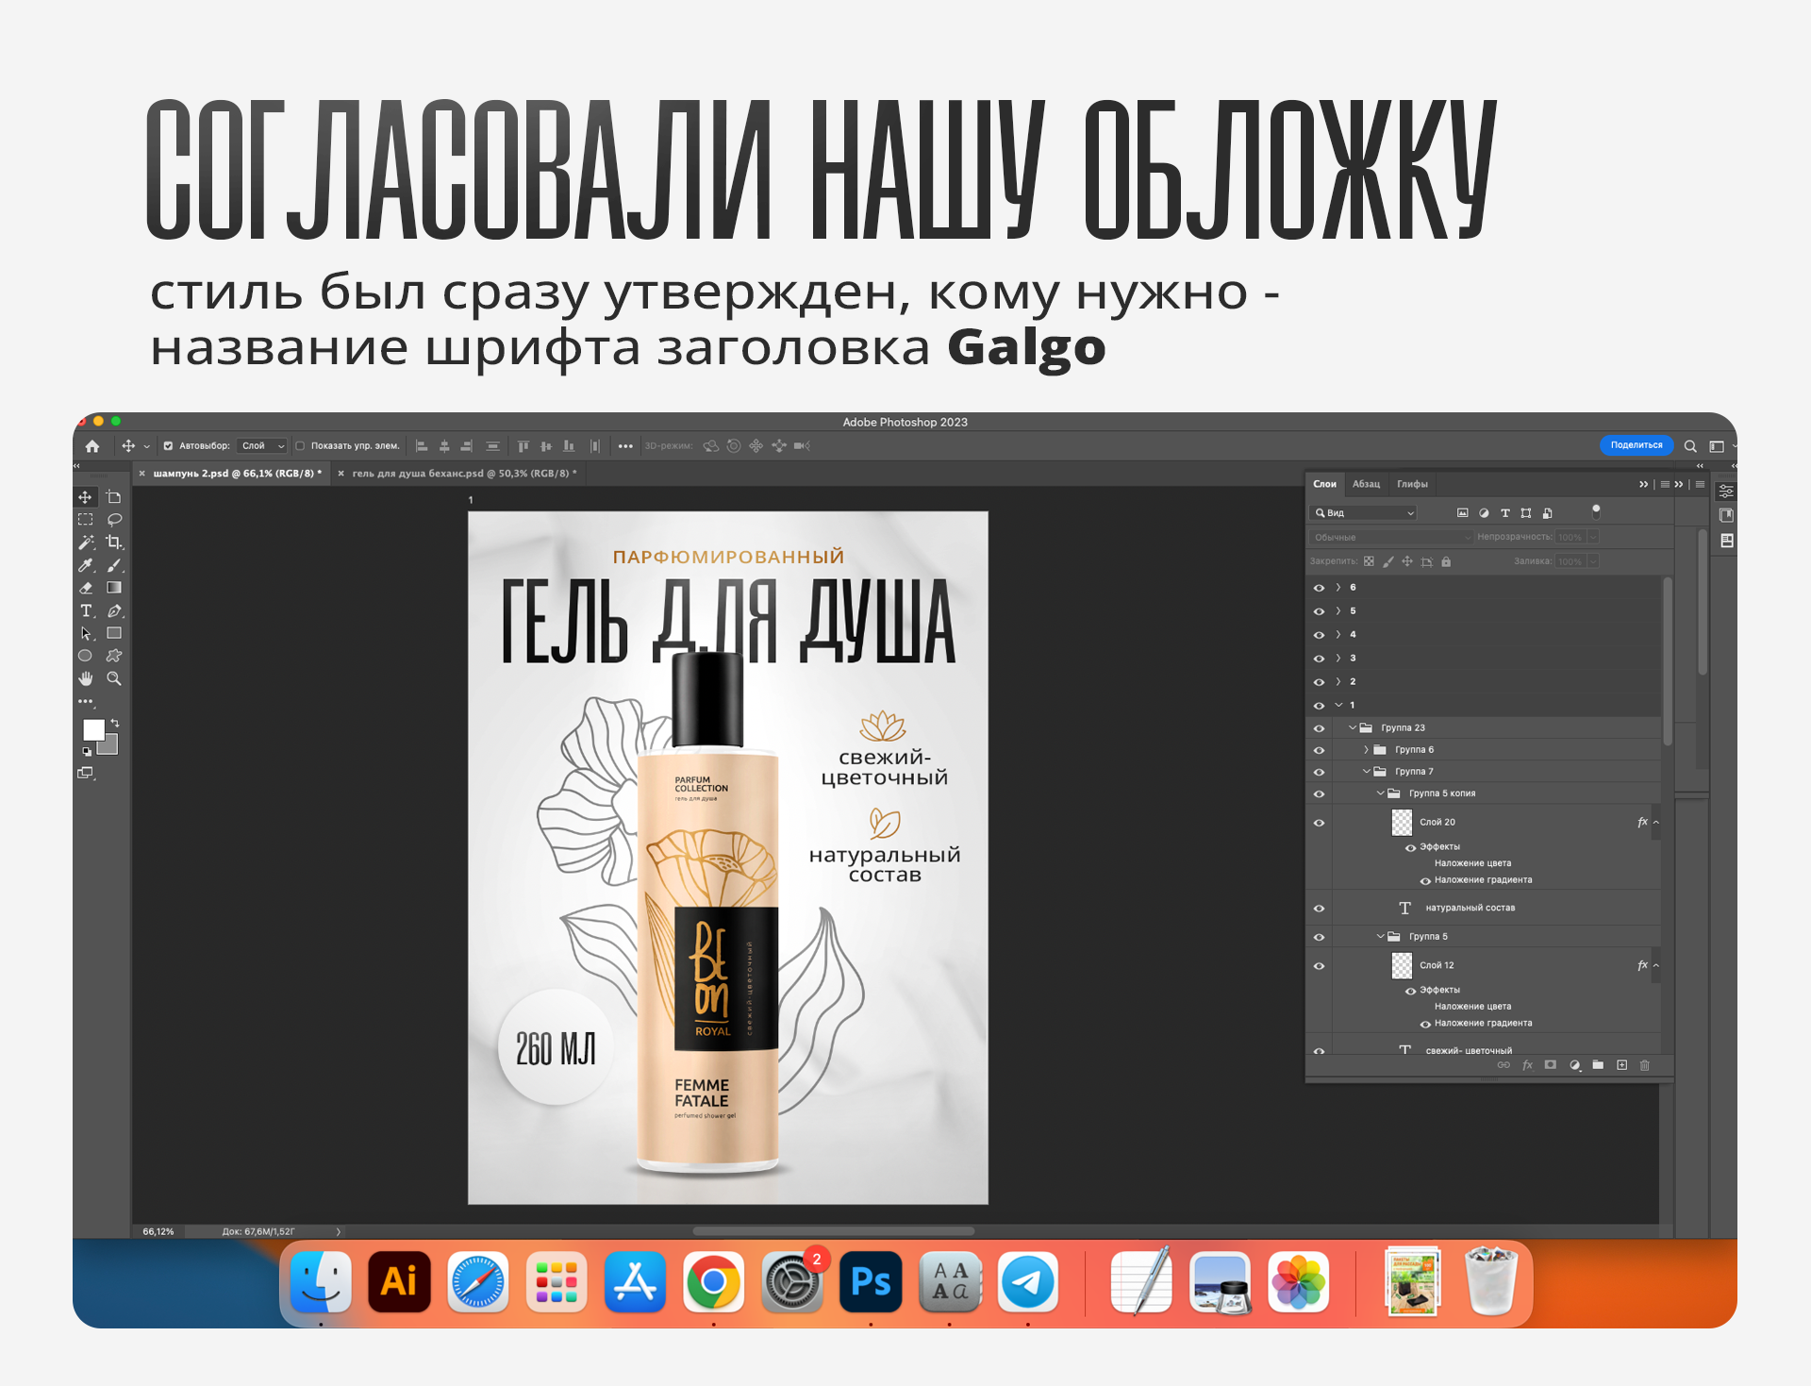
Task: Open Telegram from the dock
Action: [1028, 1282]
